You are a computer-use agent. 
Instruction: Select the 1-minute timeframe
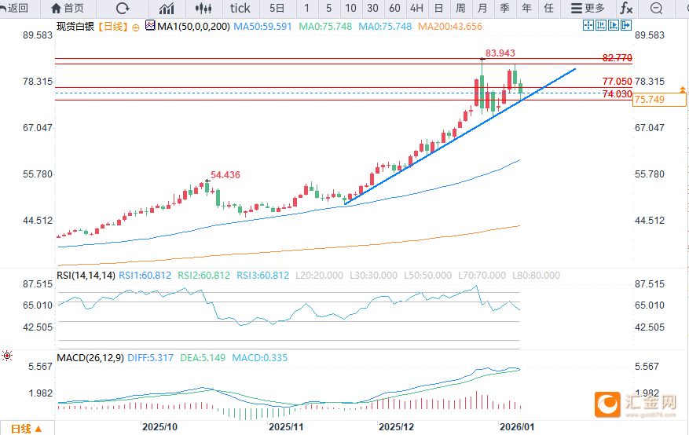(x=306, y=8)
